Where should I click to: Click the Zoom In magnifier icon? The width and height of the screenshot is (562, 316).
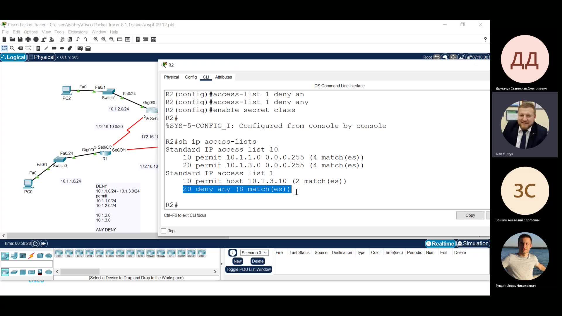coord(96,39)
